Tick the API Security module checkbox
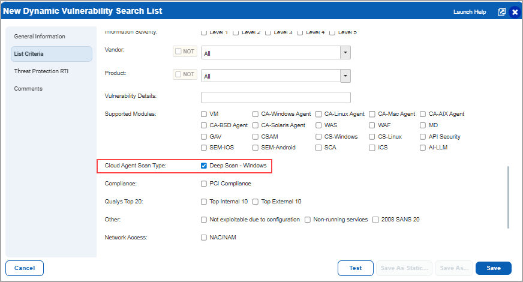Image resolution: width=523 pixels, height=282 pixels. 423,137
